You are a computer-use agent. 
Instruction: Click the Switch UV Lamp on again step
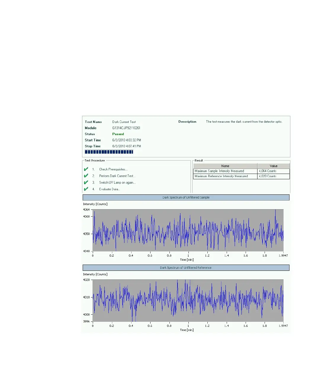point(117,183)
